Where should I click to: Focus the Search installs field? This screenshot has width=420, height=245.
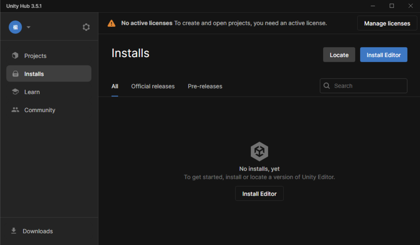tap(364, 86)
